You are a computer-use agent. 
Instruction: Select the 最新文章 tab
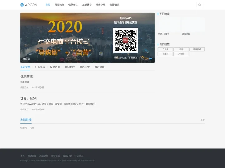click(x=25, y=67)
